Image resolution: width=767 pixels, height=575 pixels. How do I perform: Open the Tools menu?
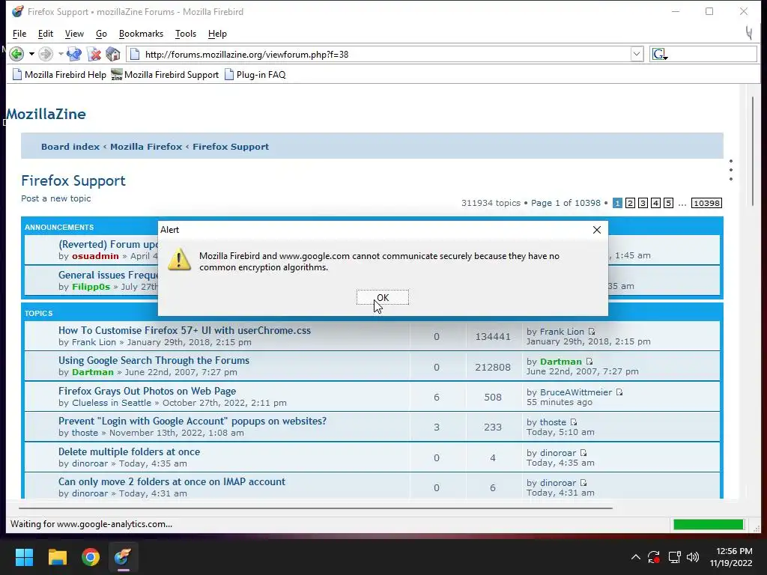click(186, 34)
